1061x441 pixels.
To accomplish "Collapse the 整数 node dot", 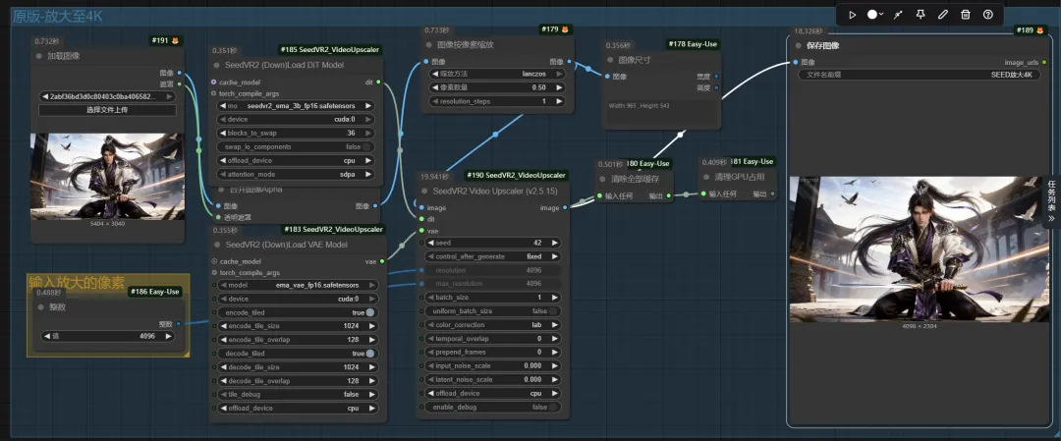I will point(40,307).
